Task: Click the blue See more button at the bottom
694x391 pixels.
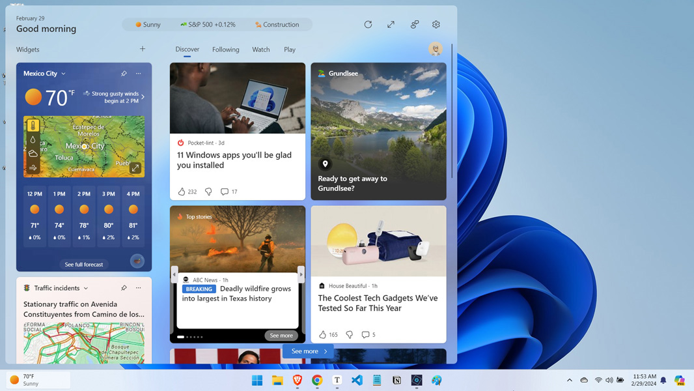Action: (x=309, y=351)
